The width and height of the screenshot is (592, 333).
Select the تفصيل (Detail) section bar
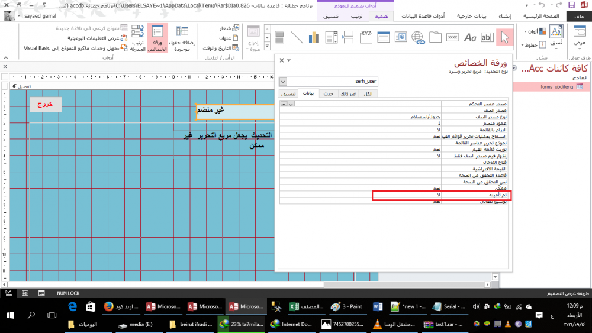point(142,86)
